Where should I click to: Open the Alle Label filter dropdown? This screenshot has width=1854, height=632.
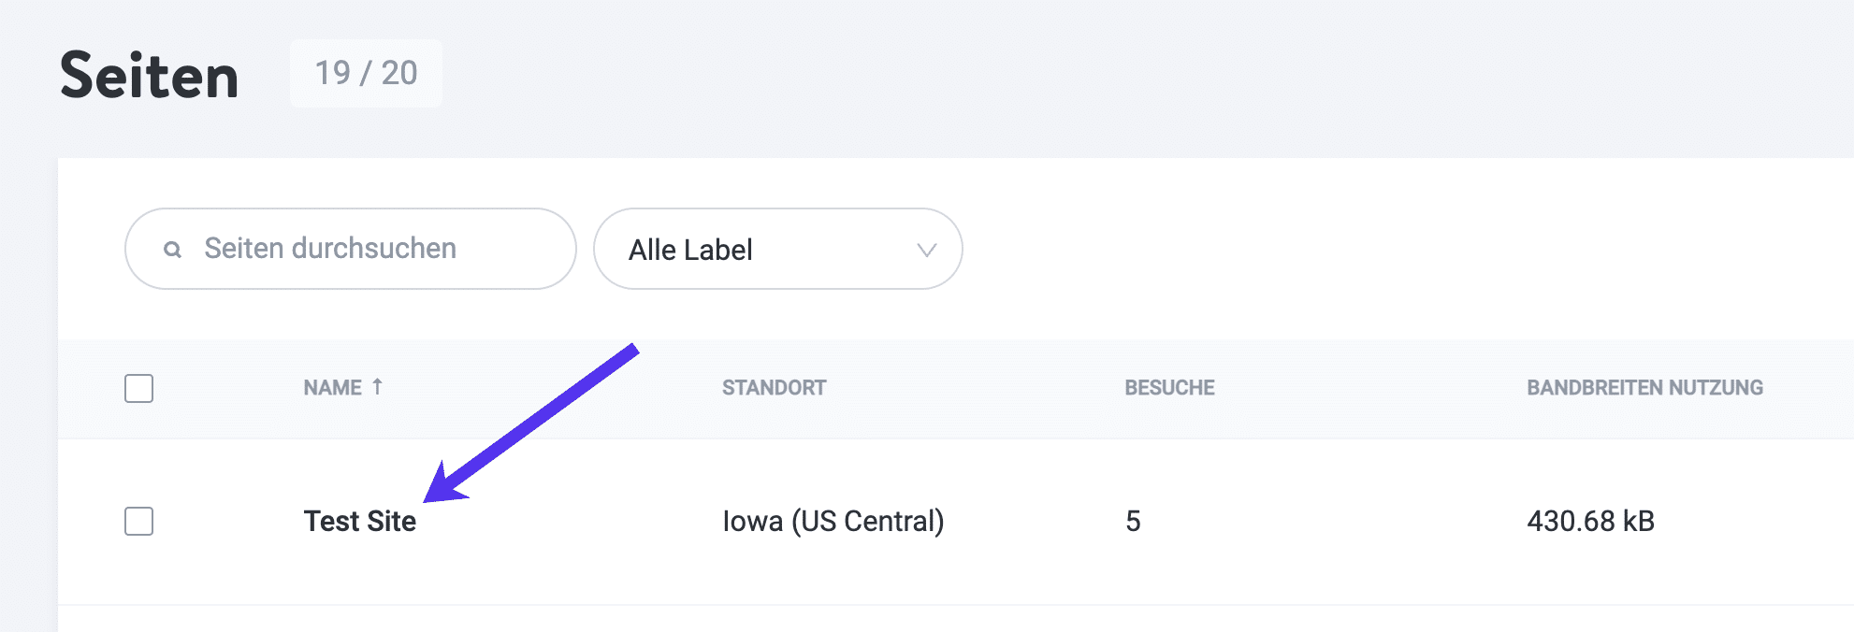776,249
